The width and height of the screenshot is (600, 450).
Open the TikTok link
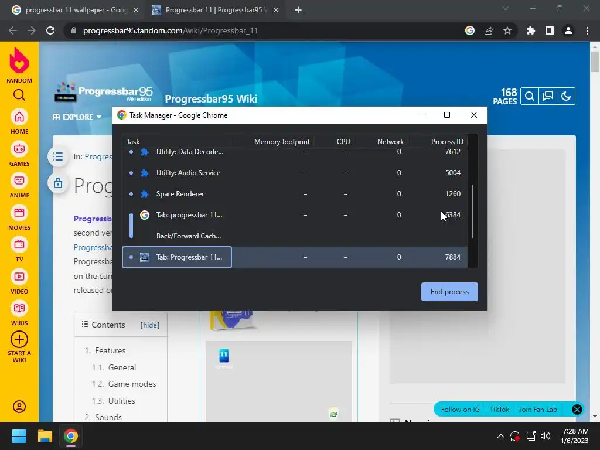tap(499, 410)
